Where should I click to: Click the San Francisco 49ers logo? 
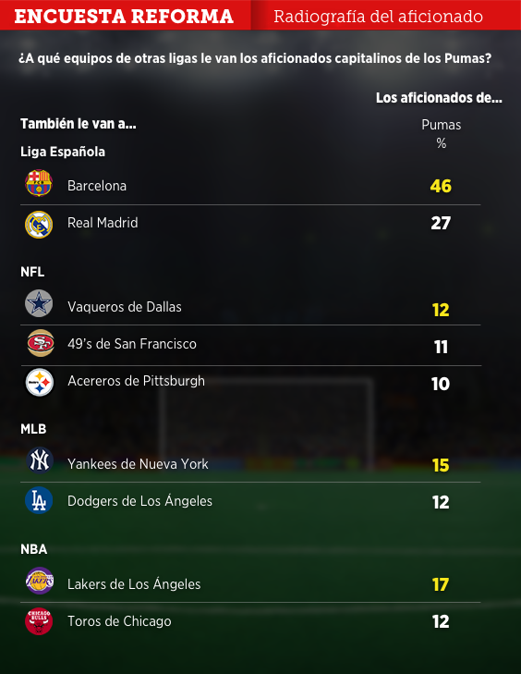point(41,343)
